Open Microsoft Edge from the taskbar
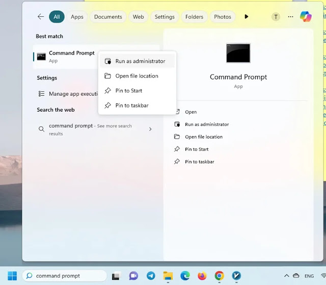 pyautogui.click(x=185, y=276)
